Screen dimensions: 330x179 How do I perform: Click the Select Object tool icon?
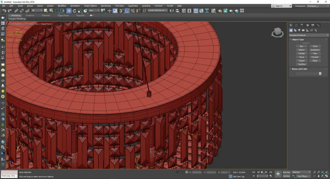[46, 11]
